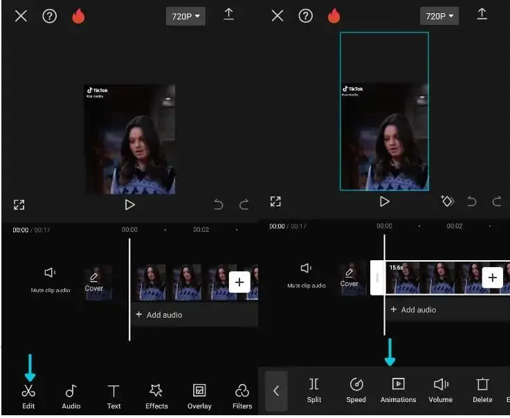Open the Volume adjustment
The height and width of the screenshot is (418, 510).
[441, 390]
